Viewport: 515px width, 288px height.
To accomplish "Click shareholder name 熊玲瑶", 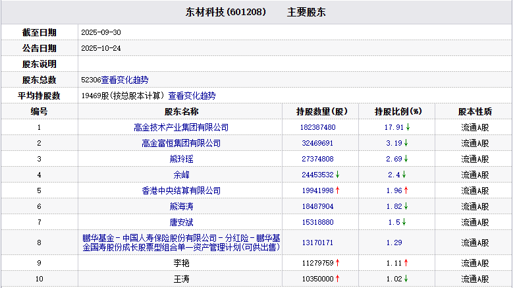I will coord(181,159).
